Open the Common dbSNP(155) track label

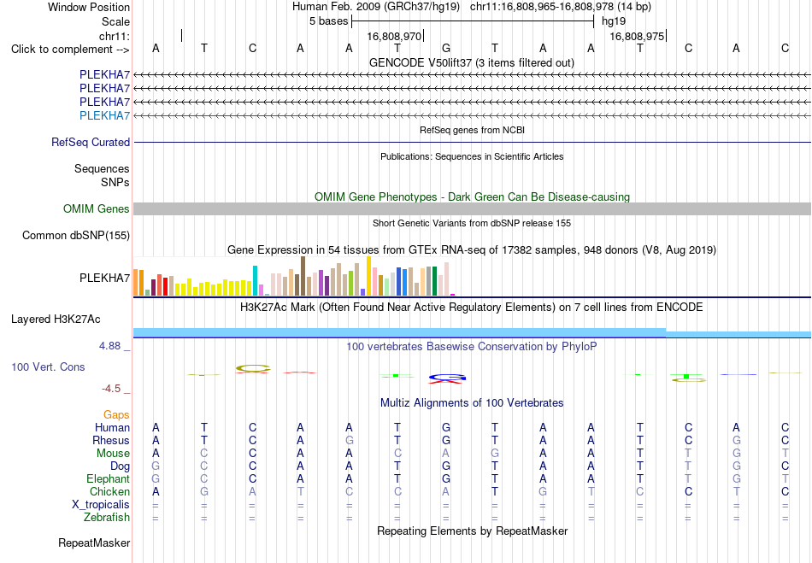[x=75, y=236]
